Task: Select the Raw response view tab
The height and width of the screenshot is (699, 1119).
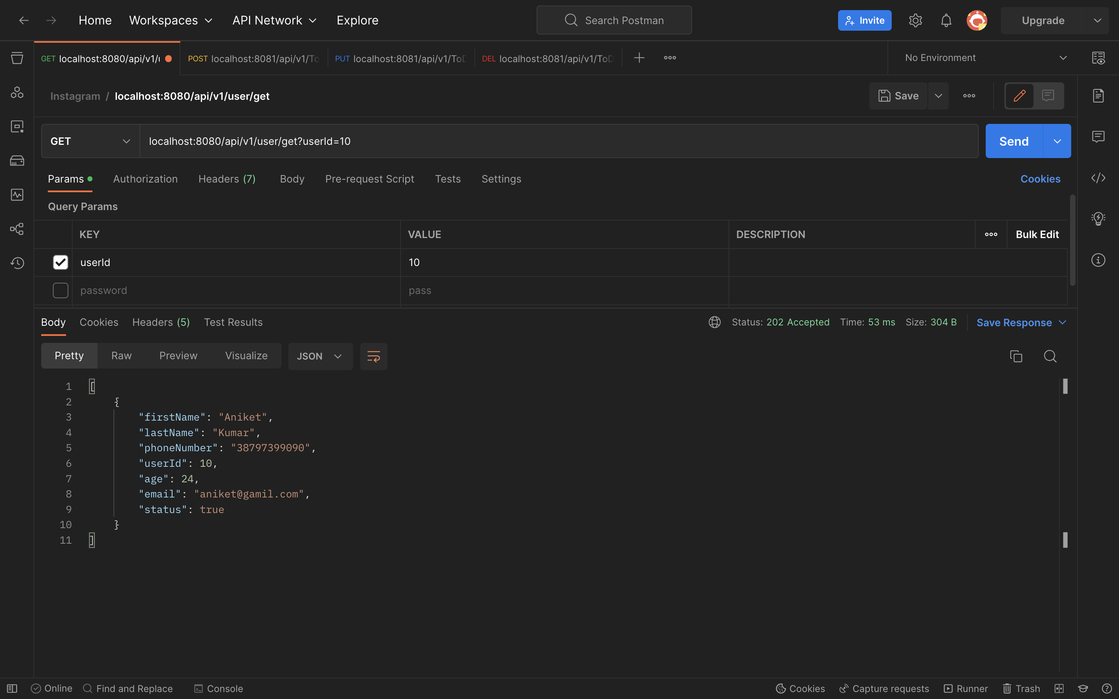Action: (x=121, y=355)
